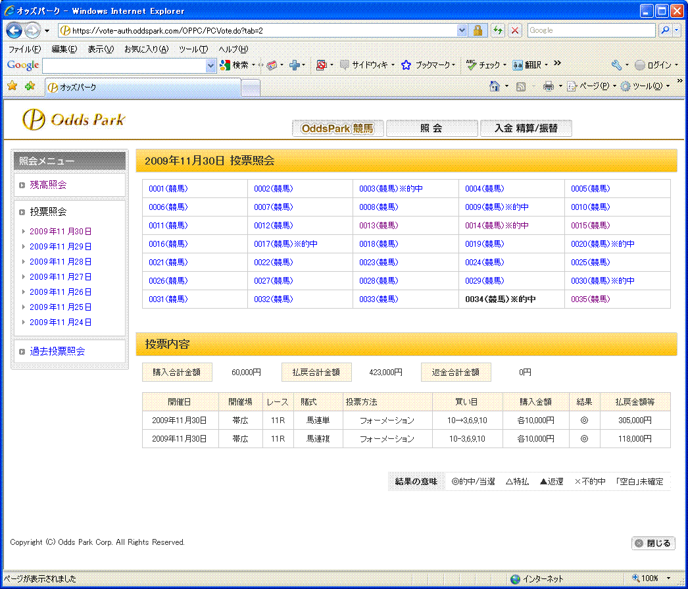This screenshot has width=688, height=589.
Task: Open the 残高照会 link
Action: (x=48, y=185)
